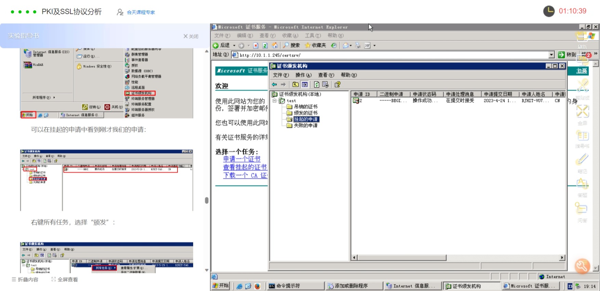Click IE Edit with Word icon

(x=367, y=45)
